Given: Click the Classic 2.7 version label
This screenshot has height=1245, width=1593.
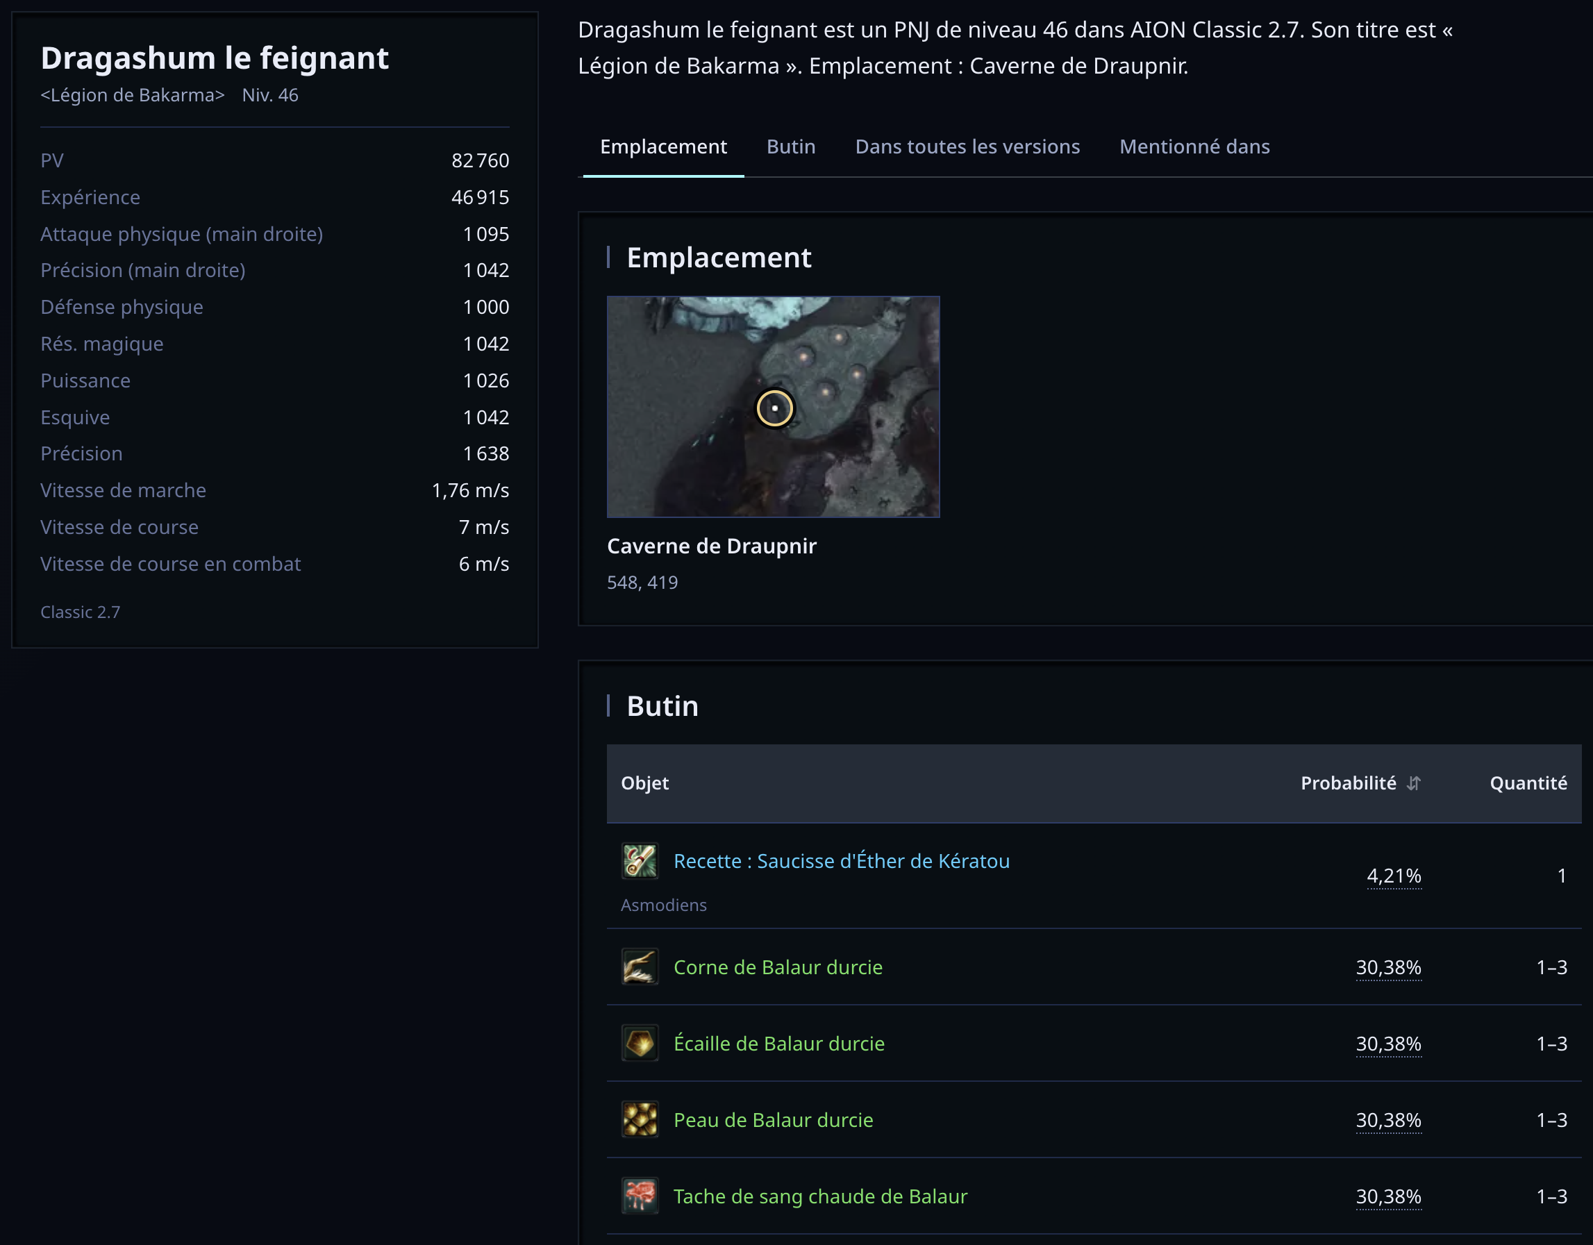Looking at the screenshot, I should pyautogui.click(x=81, y=612).
